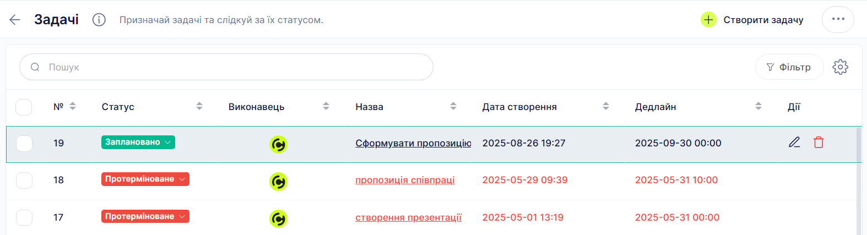Check the checkbox for task 18
This screenshot has height=235, width=867.
pos(24,180)
